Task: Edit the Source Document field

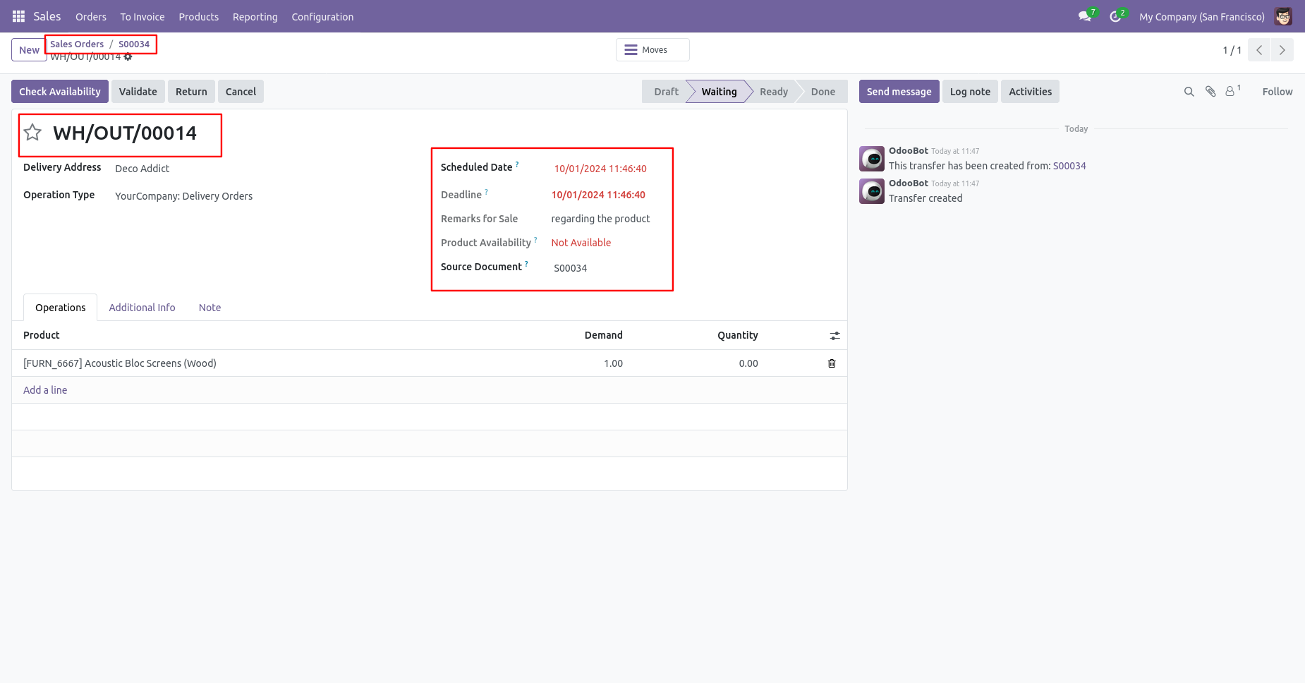Action: coord(571,268)
